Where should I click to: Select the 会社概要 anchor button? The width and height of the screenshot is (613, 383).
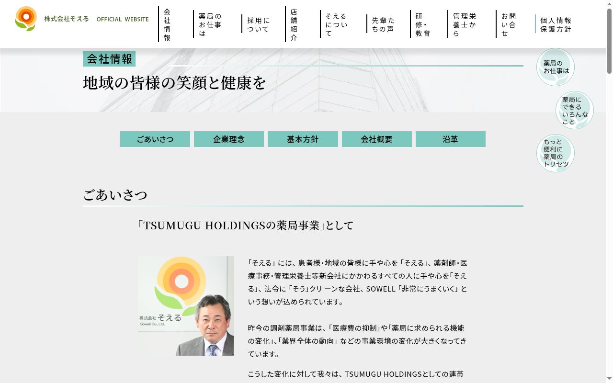click(x=377, y=139)
